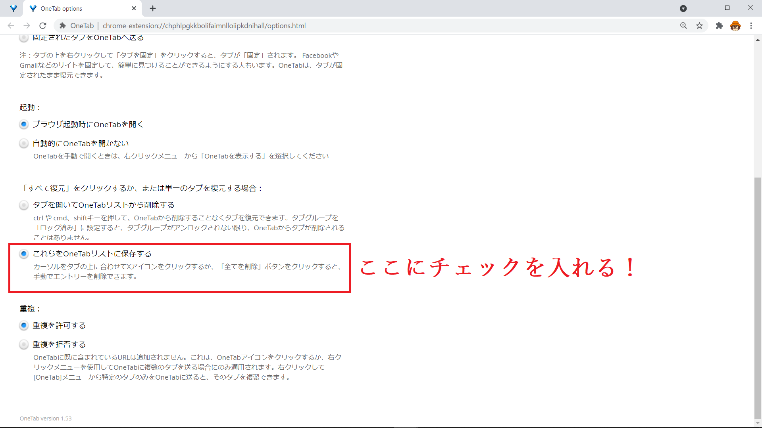Open the Extensions puzzle menu
This screenshot has width=762, height=428.
click(x=719, y=26)
